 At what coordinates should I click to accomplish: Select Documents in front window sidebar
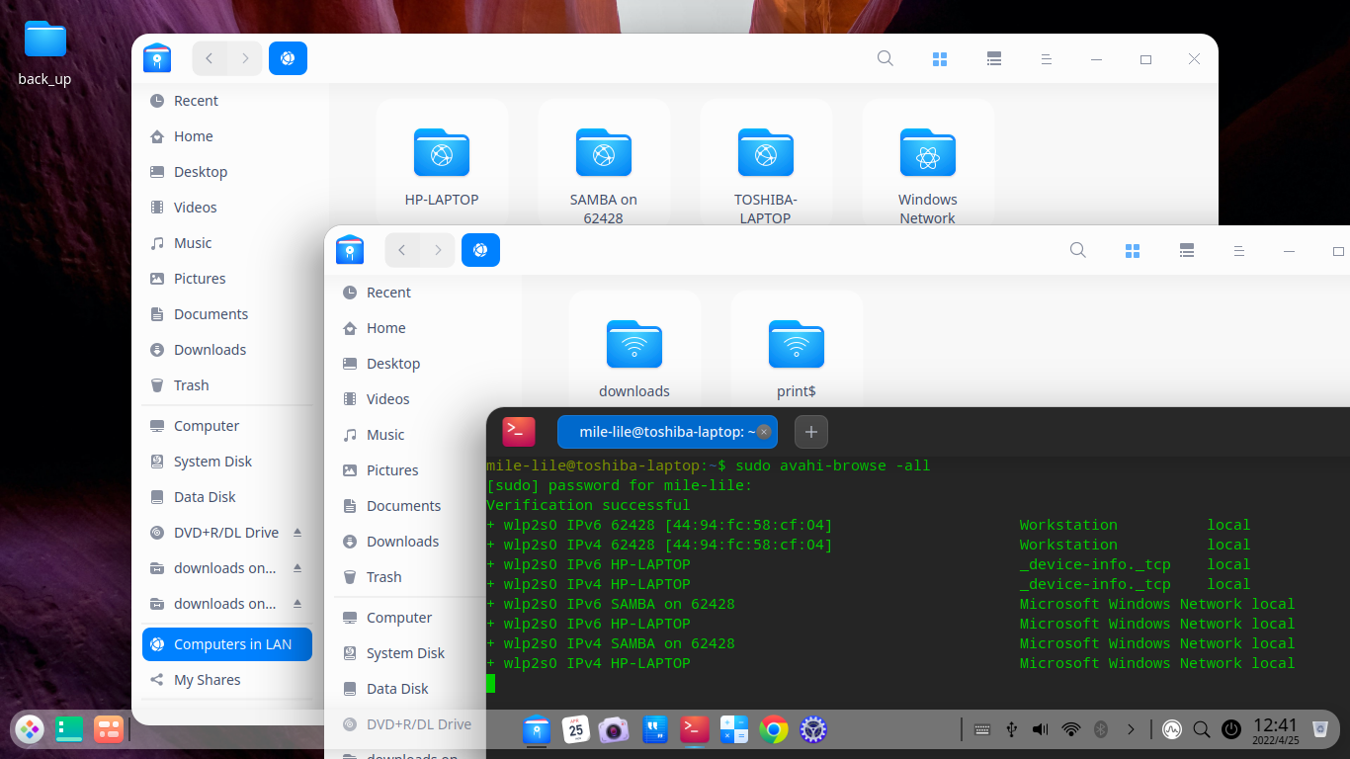pos(410,506)
